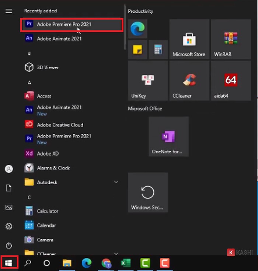This screenshot has width=258, height=271.
Task: Click the Productivity group title
Action: click(x=140, y=11)
